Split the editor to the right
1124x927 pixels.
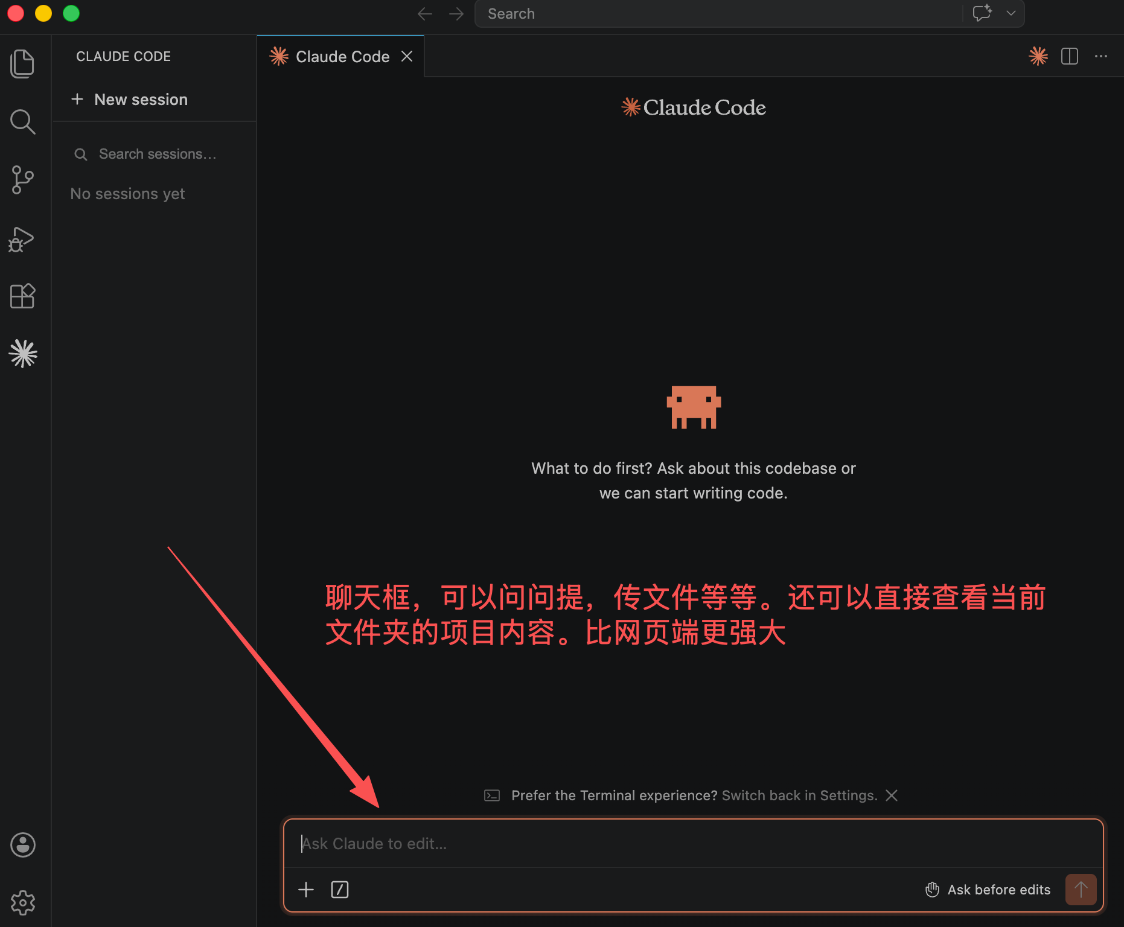[x=1070, y=56]
